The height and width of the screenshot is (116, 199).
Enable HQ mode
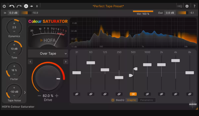click(180, 6)
